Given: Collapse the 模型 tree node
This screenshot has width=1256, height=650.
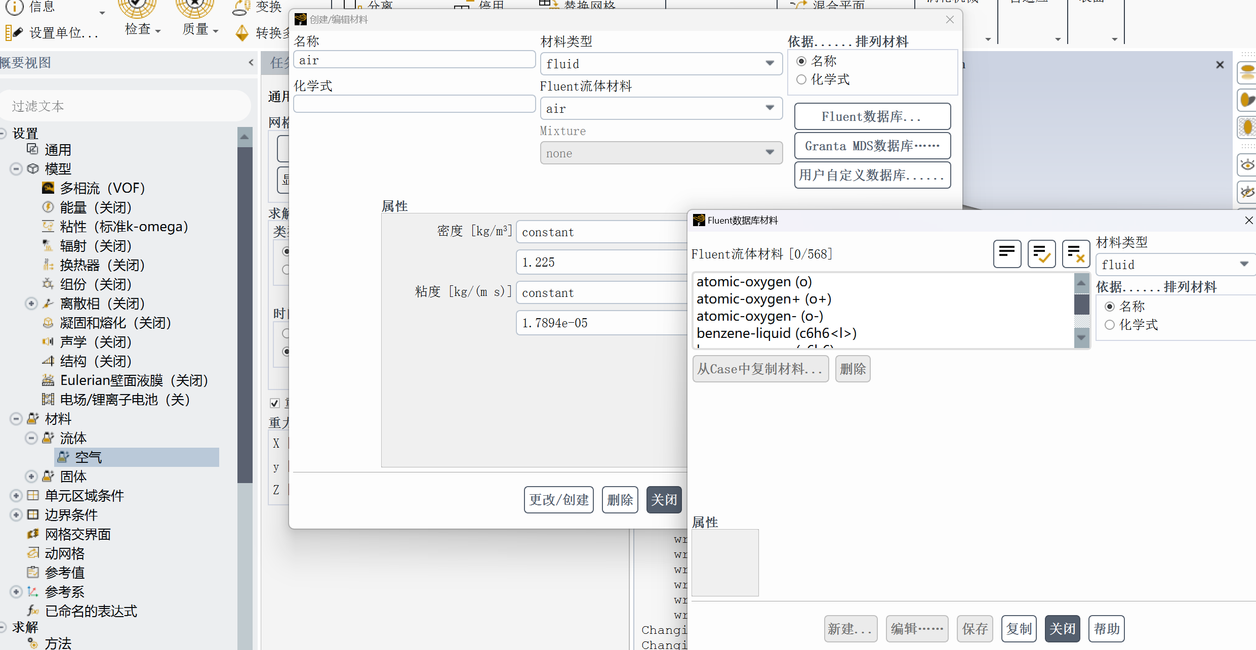Looking at the screenshot, I should click(16, 169).
